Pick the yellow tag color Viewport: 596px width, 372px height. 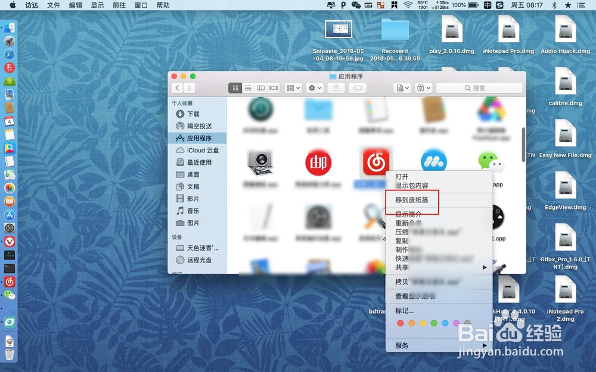[423, 323]
